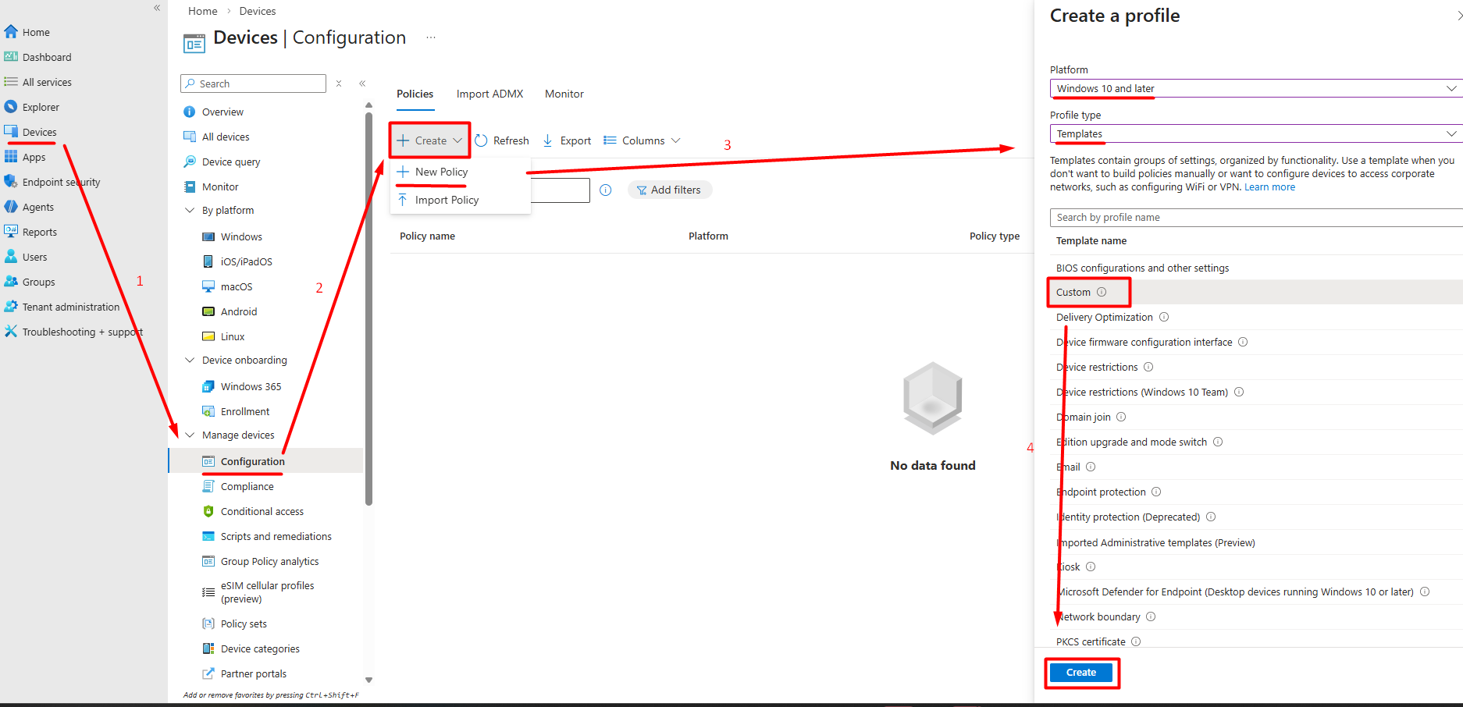Open the Reports section
The width and height of the screenshot is (1463, 707).
[x=40, y=232]
